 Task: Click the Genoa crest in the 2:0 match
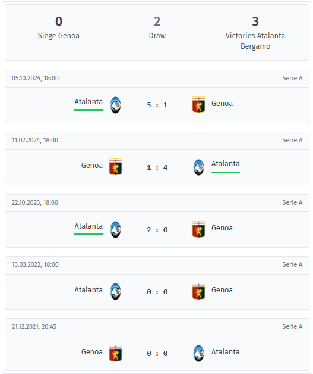[198, 229]
